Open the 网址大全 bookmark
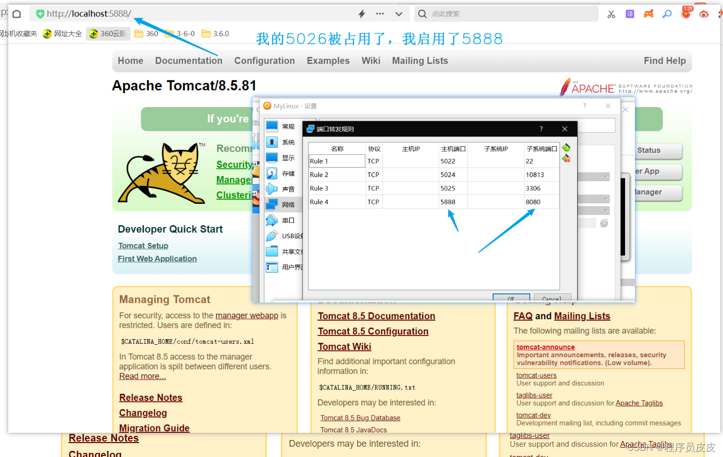This screenshot has width=723, height=457. [62, 33]
